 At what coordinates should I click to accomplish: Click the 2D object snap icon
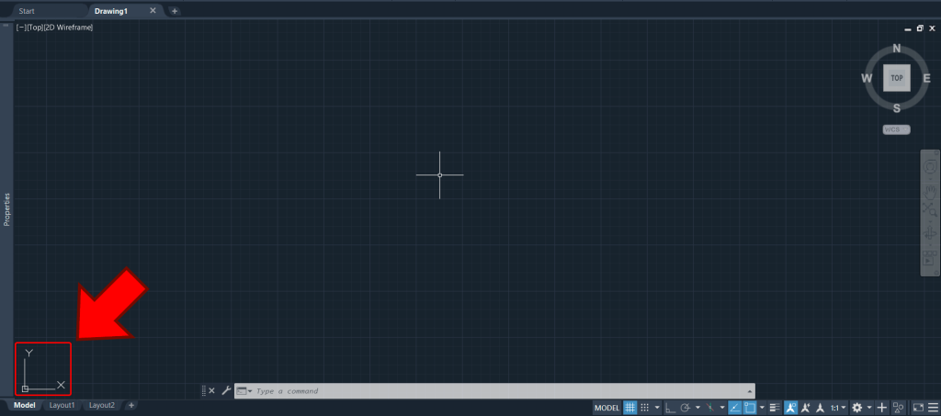[750, 408]
